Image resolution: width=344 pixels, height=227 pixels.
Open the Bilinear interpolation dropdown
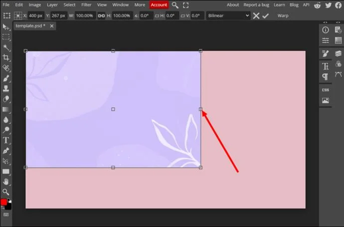[x=228, y=15]
